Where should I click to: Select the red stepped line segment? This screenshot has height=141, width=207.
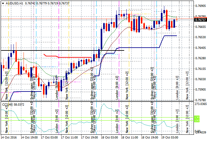pos(69,57)
